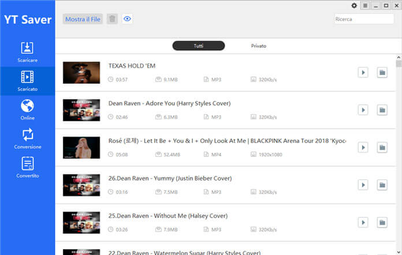
Task: Switch to the Privato tab
Action: 258,46
